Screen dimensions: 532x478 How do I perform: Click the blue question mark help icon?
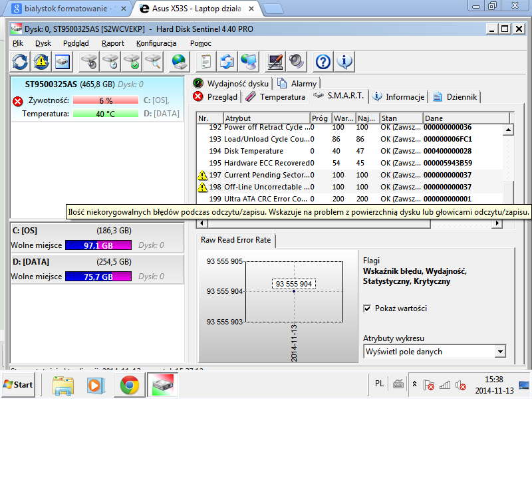pyautogui.click(x=323, y=62)
